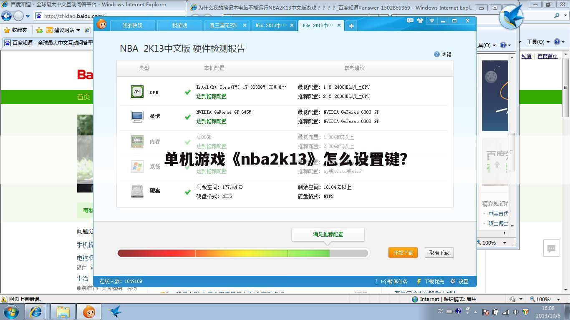Click the orange game box avatar icon

click(x=101, y=24)
